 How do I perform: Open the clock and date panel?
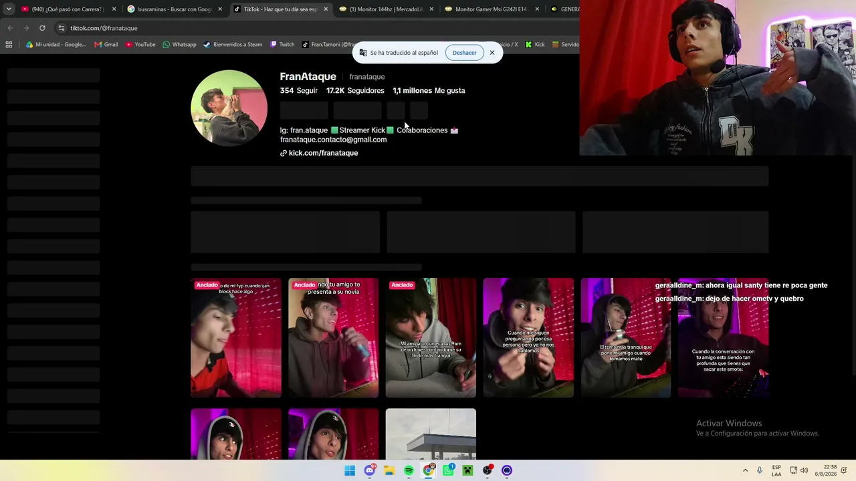(825, 470)
